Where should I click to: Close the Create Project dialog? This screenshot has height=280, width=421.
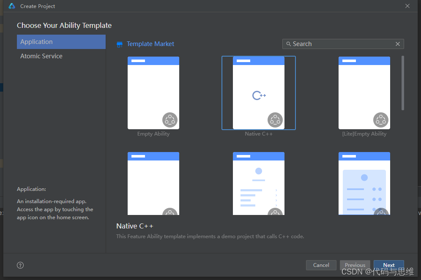pos(407,6)
